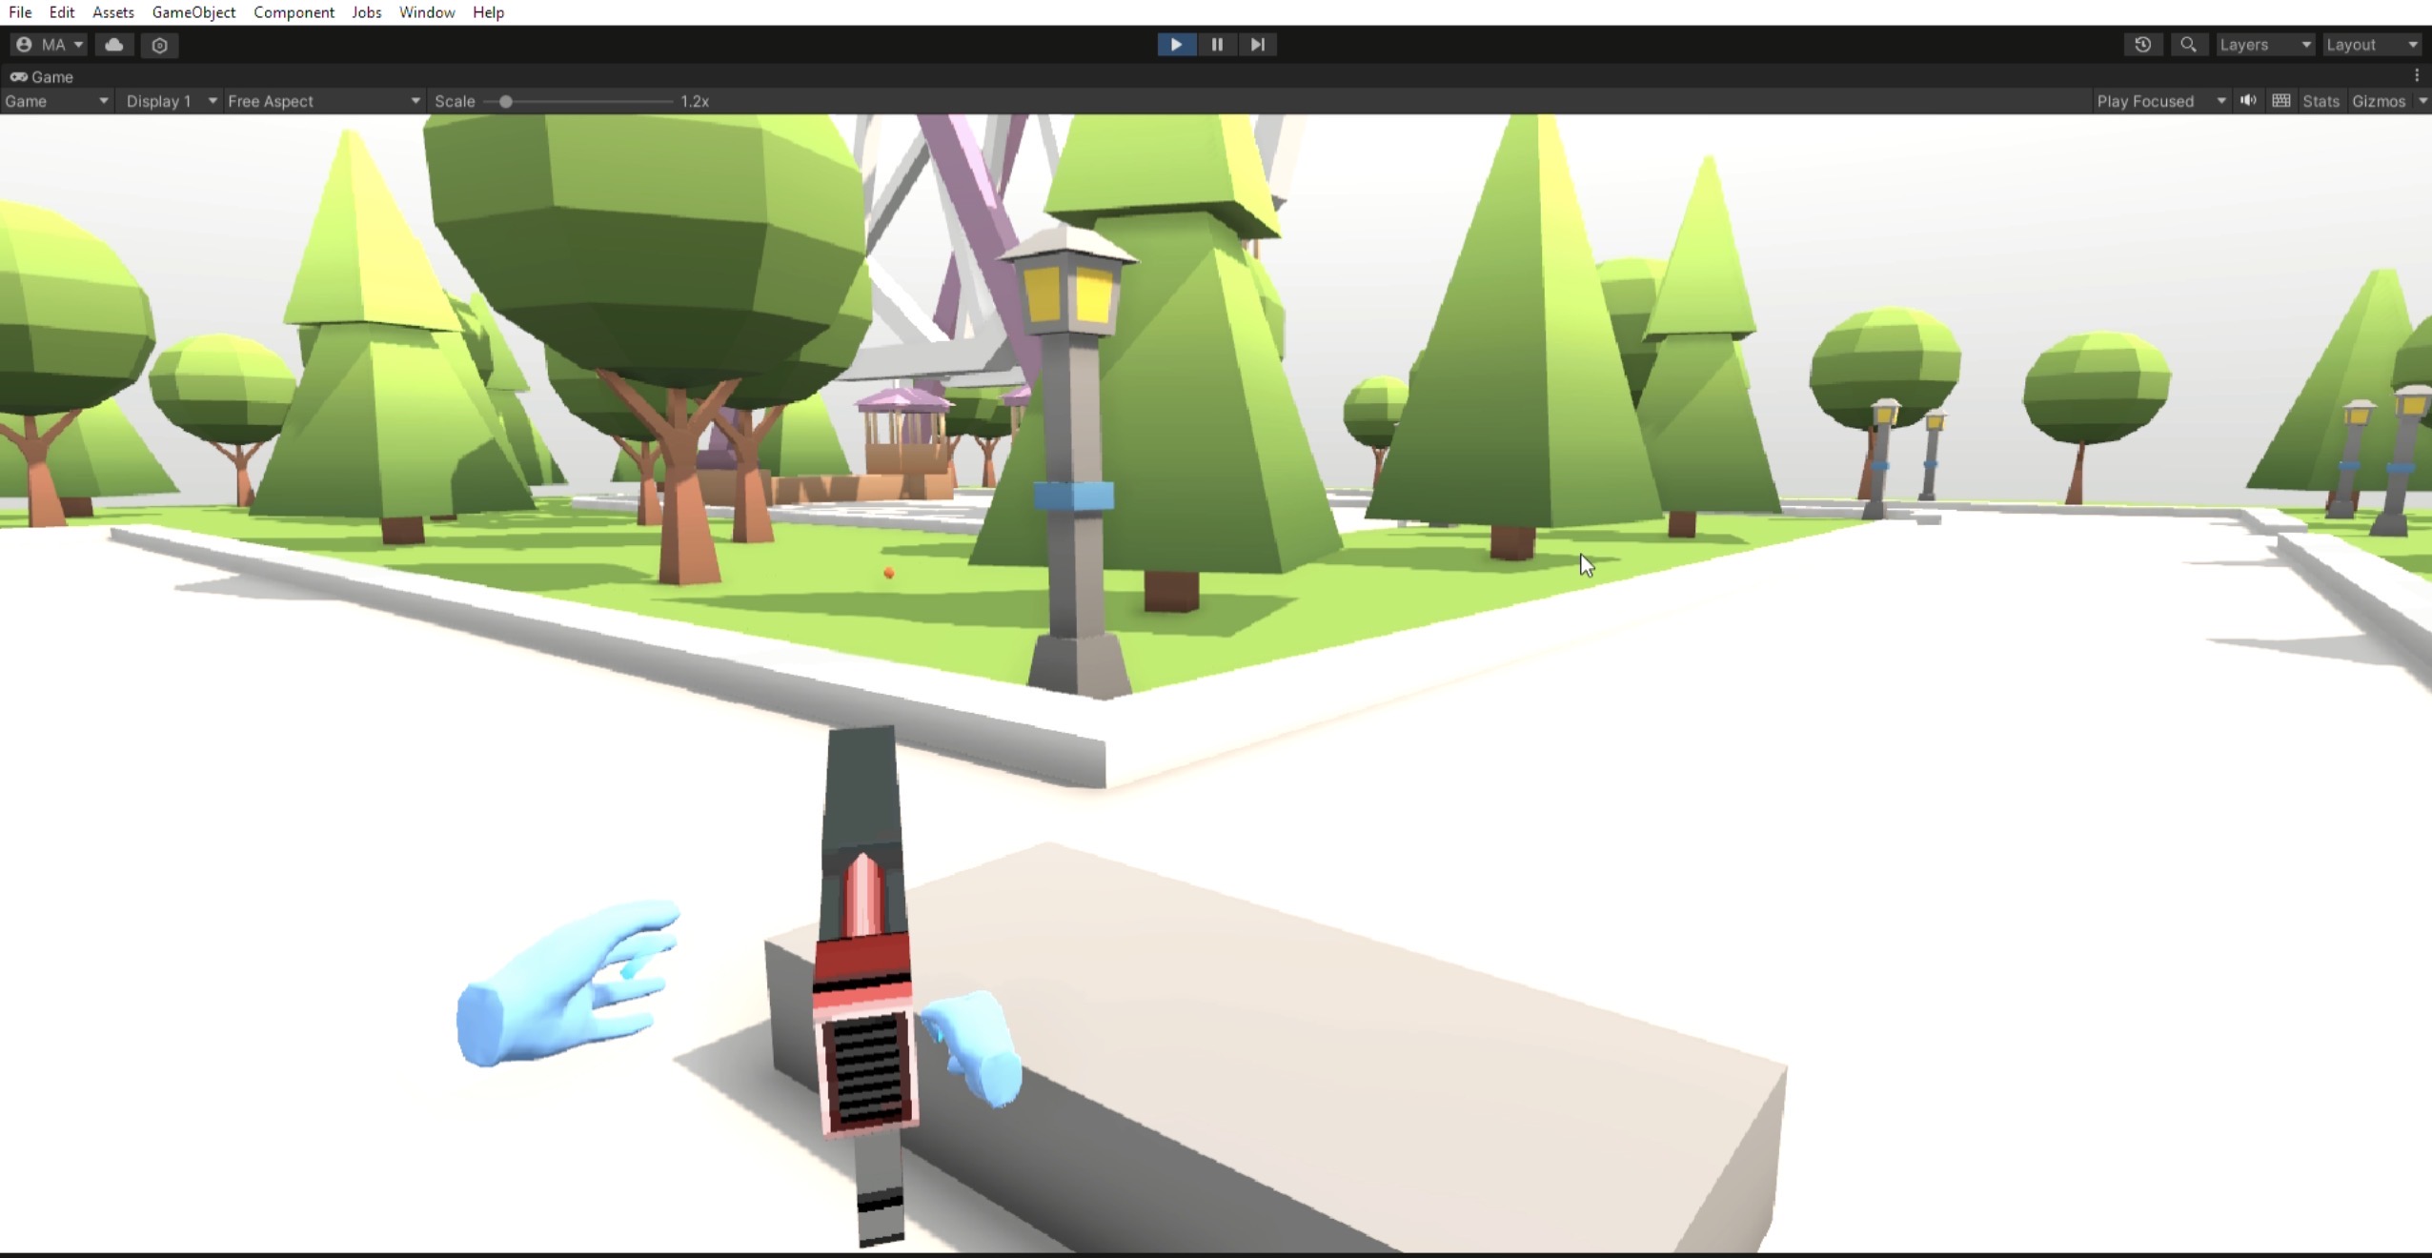The image size is (2432, 1258).
Task: Open the Layers dropdown
Action: point(2264,45)
